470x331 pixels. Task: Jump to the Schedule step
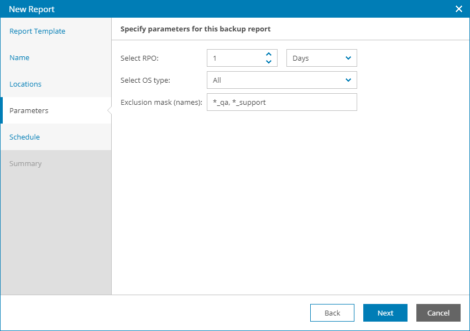[x=24, y=137]
